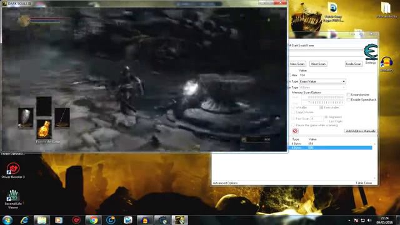Click Add Address Manually button
Image resolution: width=400 pixels, height=225 pixels.
click(361, 131)
